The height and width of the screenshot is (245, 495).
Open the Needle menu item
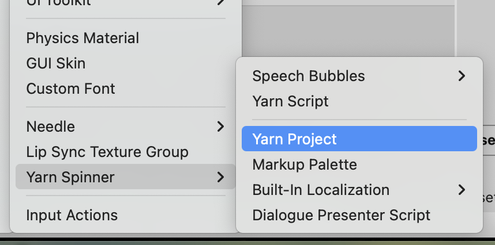pos(51,127)
